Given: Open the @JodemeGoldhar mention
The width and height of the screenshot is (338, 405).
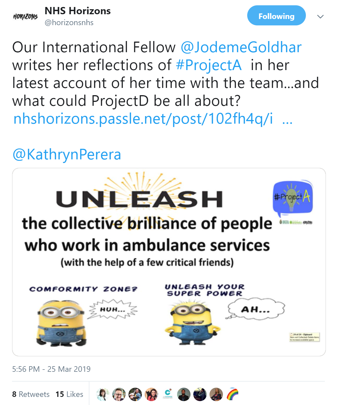Looking at the screenshot, I should (x=241, y=47).
